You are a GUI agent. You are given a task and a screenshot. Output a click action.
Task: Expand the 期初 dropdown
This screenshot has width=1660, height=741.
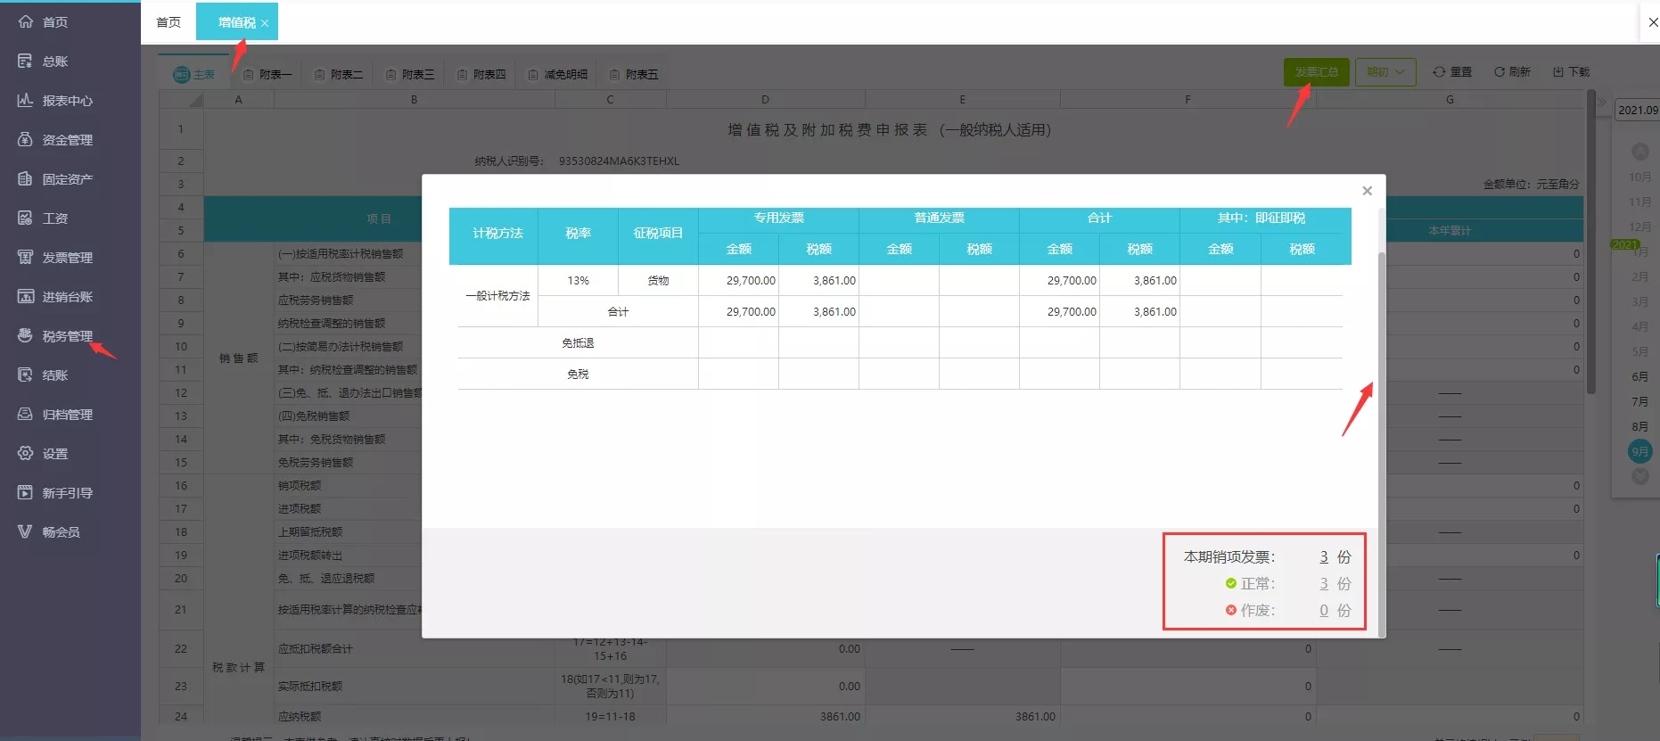point(1385,72)
